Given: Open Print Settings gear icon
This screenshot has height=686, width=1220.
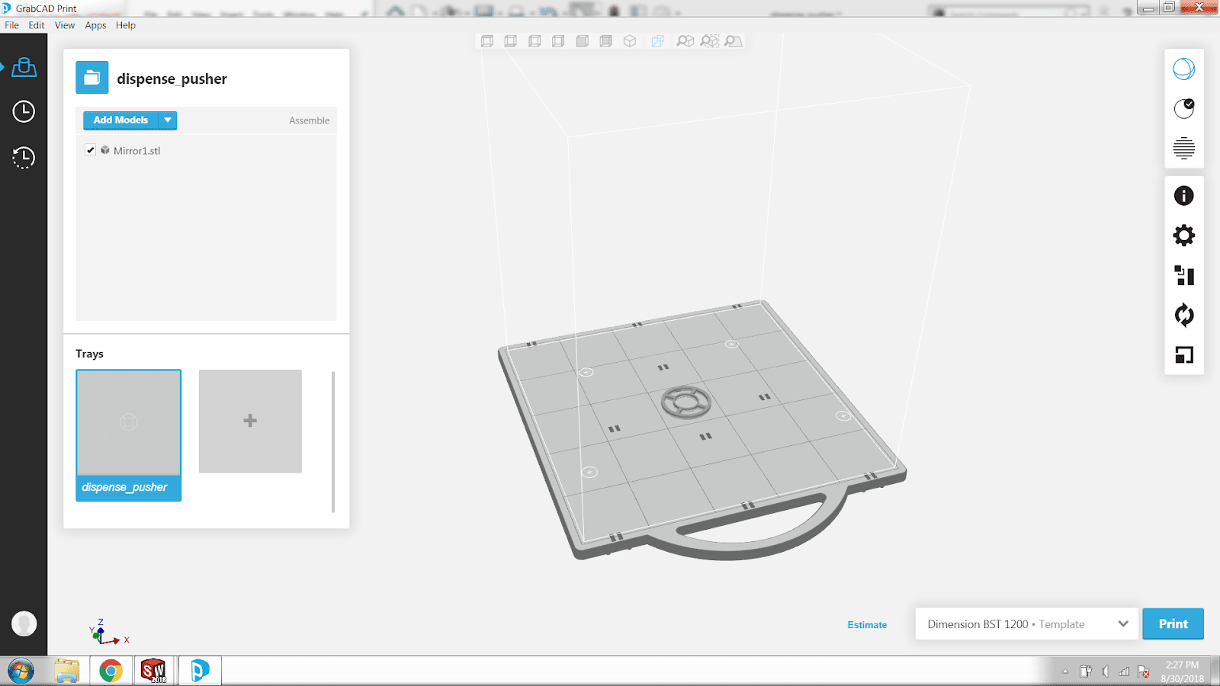Looking at the screenshot, I should click(x=1183, y=236).
